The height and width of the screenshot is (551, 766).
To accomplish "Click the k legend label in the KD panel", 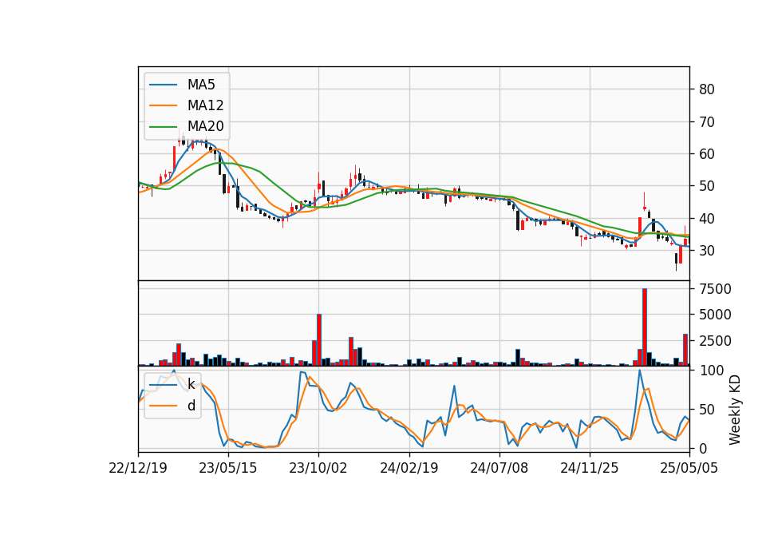I will (191, 384).
